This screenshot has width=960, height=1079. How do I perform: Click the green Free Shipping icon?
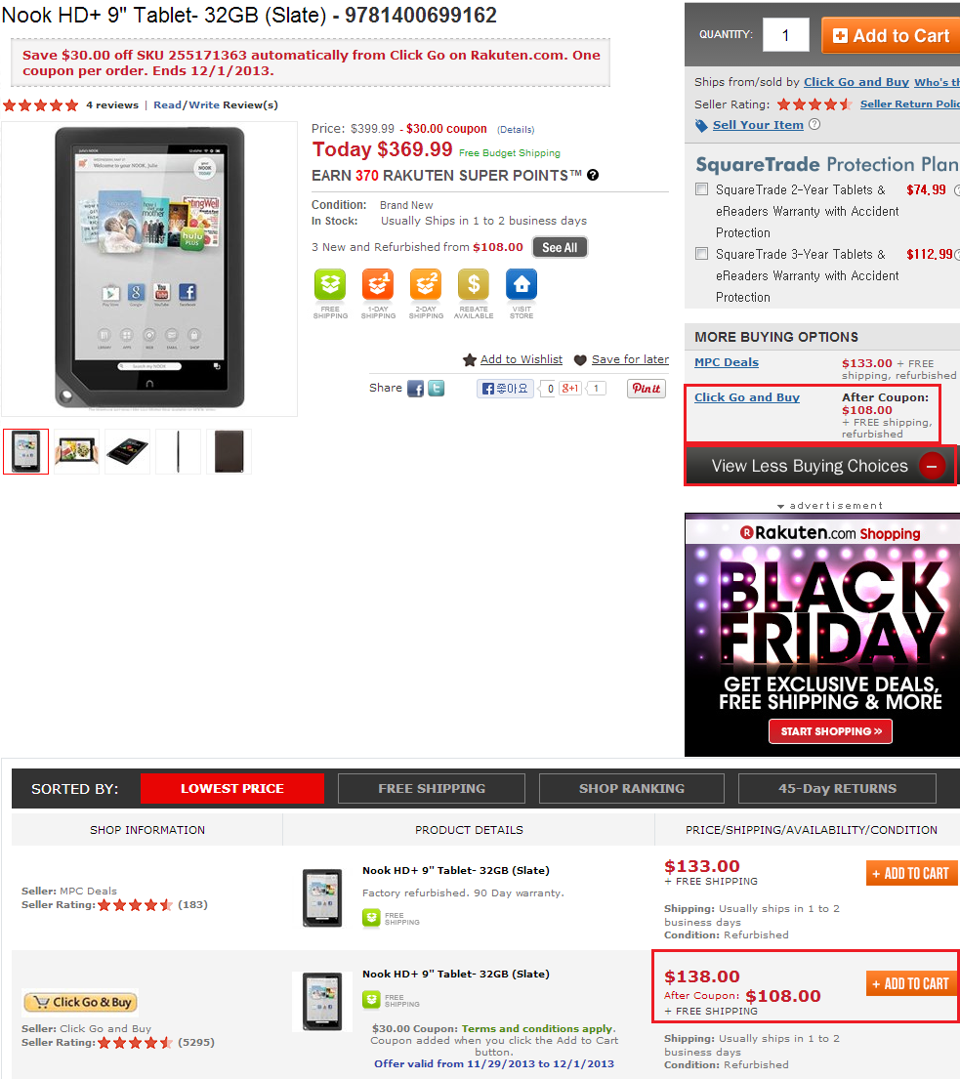[x=330, y=285]
